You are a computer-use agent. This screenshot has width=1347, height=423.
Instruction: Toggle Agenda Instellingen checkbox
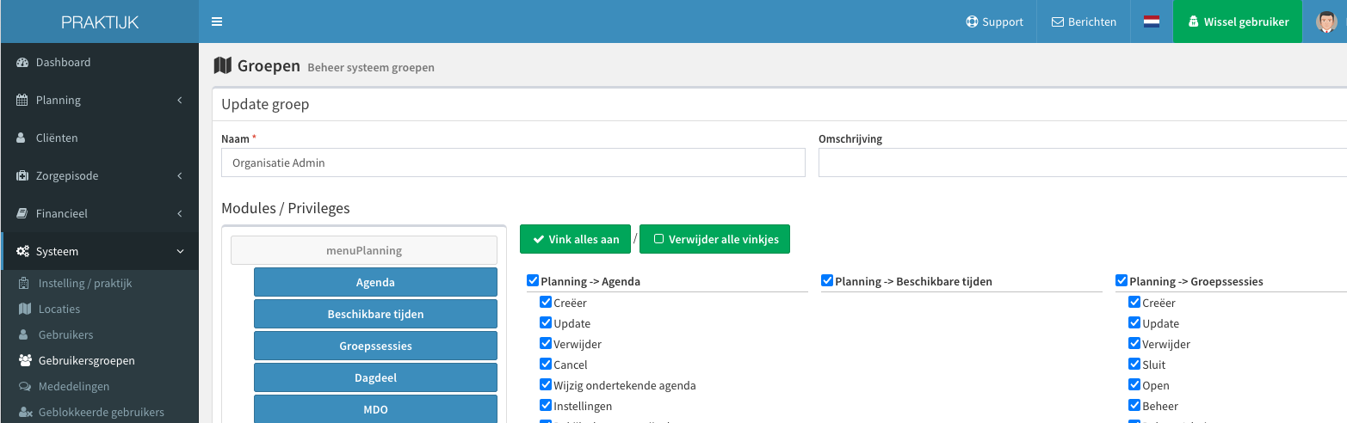(x=546, y=406)
